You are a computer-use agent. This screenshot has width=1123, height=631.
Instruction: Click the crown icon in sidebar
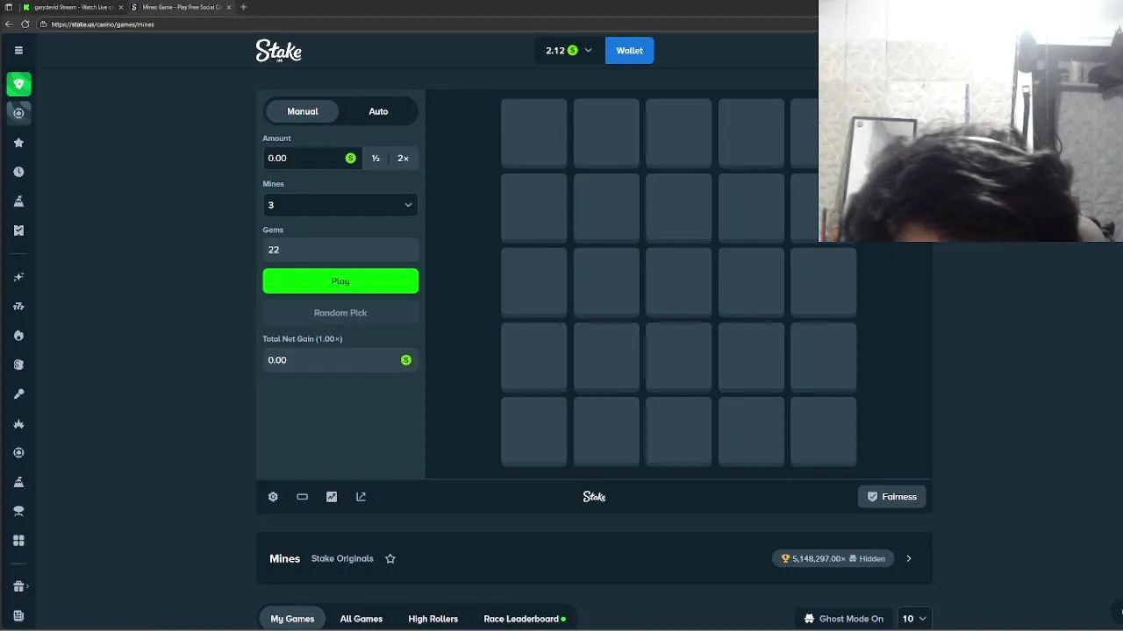[18, 423]
